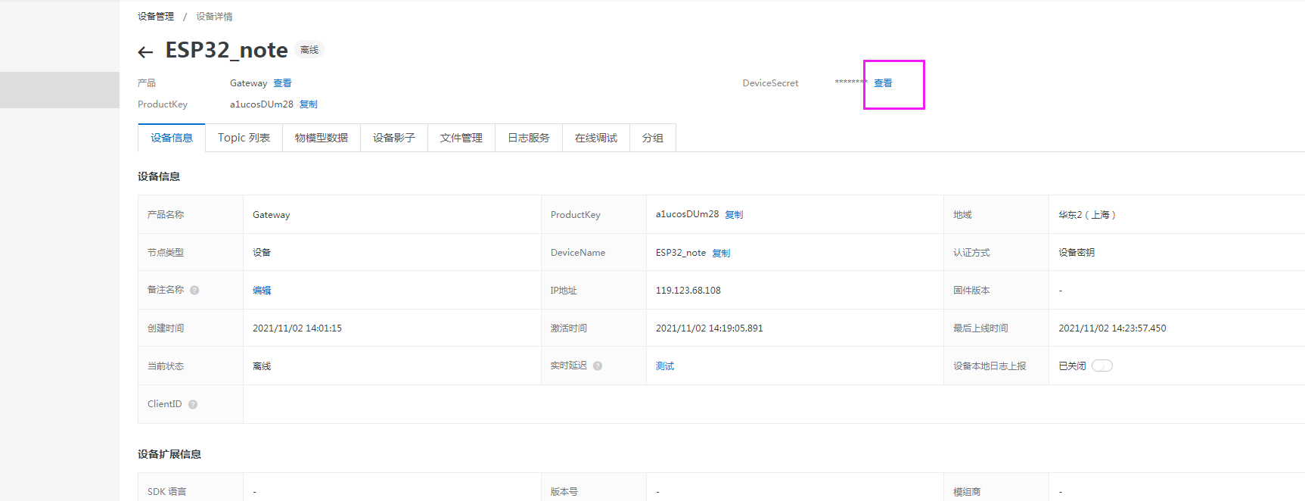Click 查看 link next to Gateway product
The width and height of the screenshot is (1305, 501).
(282, 83)
